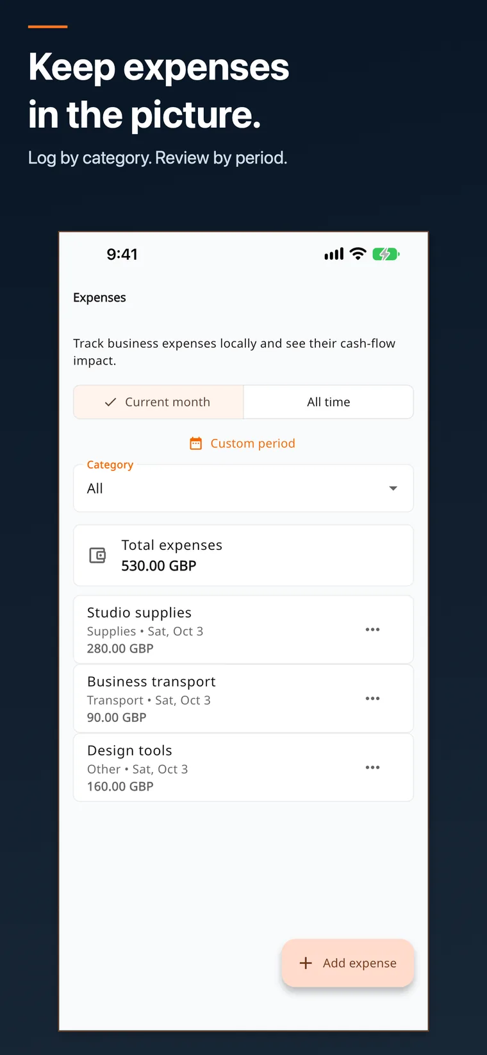Open the Studio supplies expense entry
The image size is (487, 1055).
tap(244, 630)
